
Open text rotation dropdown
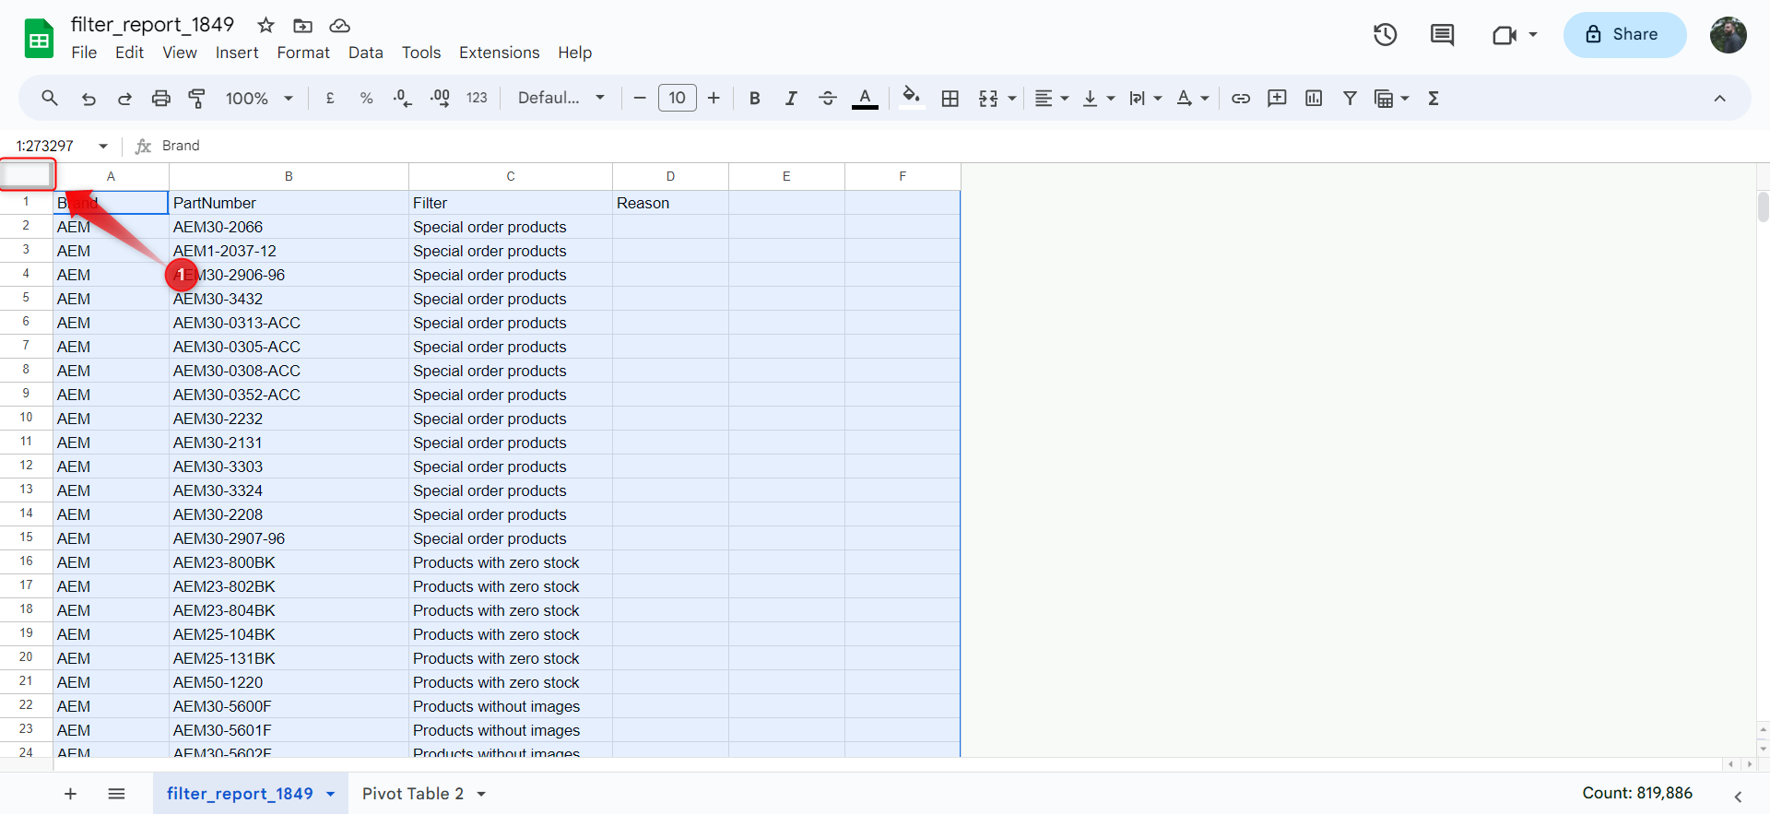click(x=1192, y=98)
